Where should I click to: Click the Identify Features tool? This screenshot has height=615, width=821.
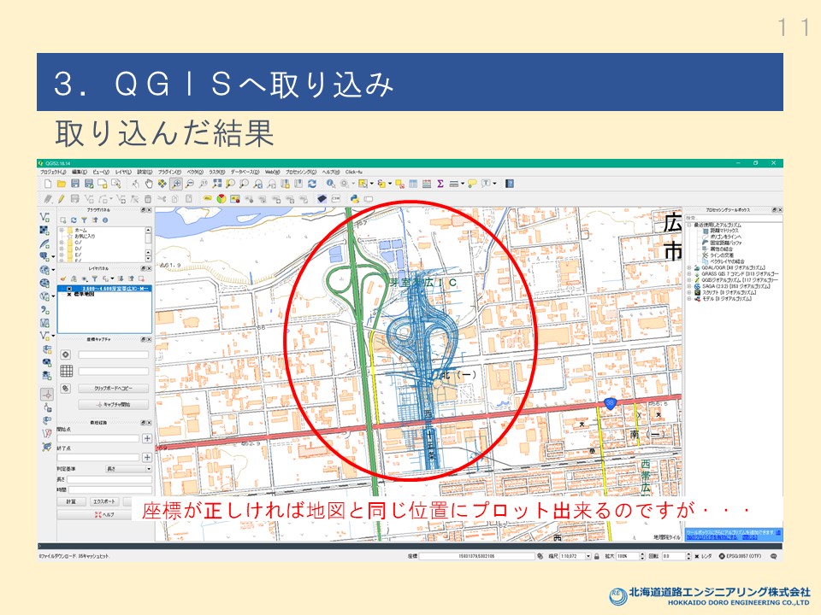(x=331, y=184)
